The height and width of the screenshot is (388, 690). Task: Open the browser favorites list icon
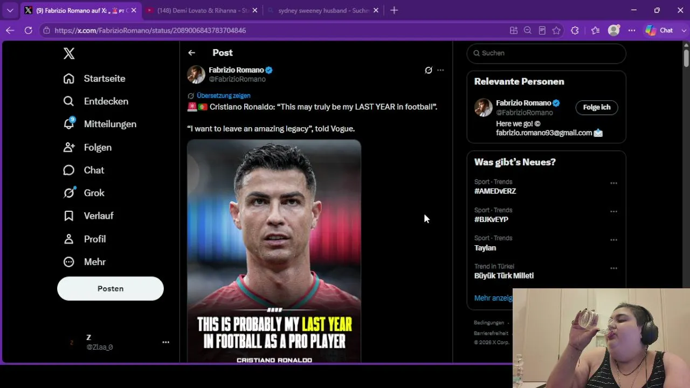point(595,31)
